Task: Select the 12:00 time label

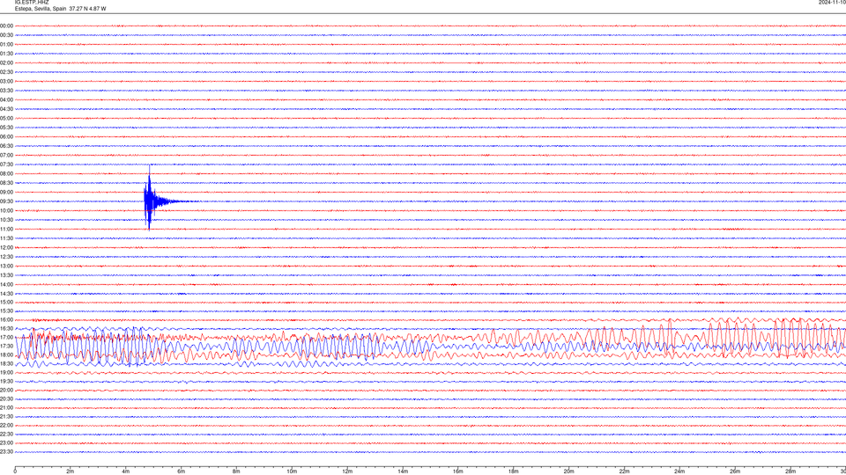Action: (x=6, y=248)
